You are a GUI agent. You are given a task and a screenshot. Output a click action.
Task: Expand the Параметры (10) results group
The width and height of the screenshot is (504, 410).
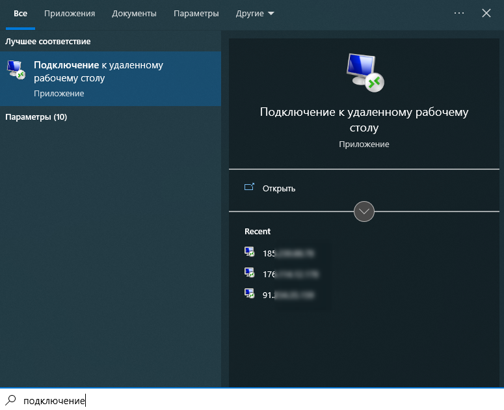(36, 116)
